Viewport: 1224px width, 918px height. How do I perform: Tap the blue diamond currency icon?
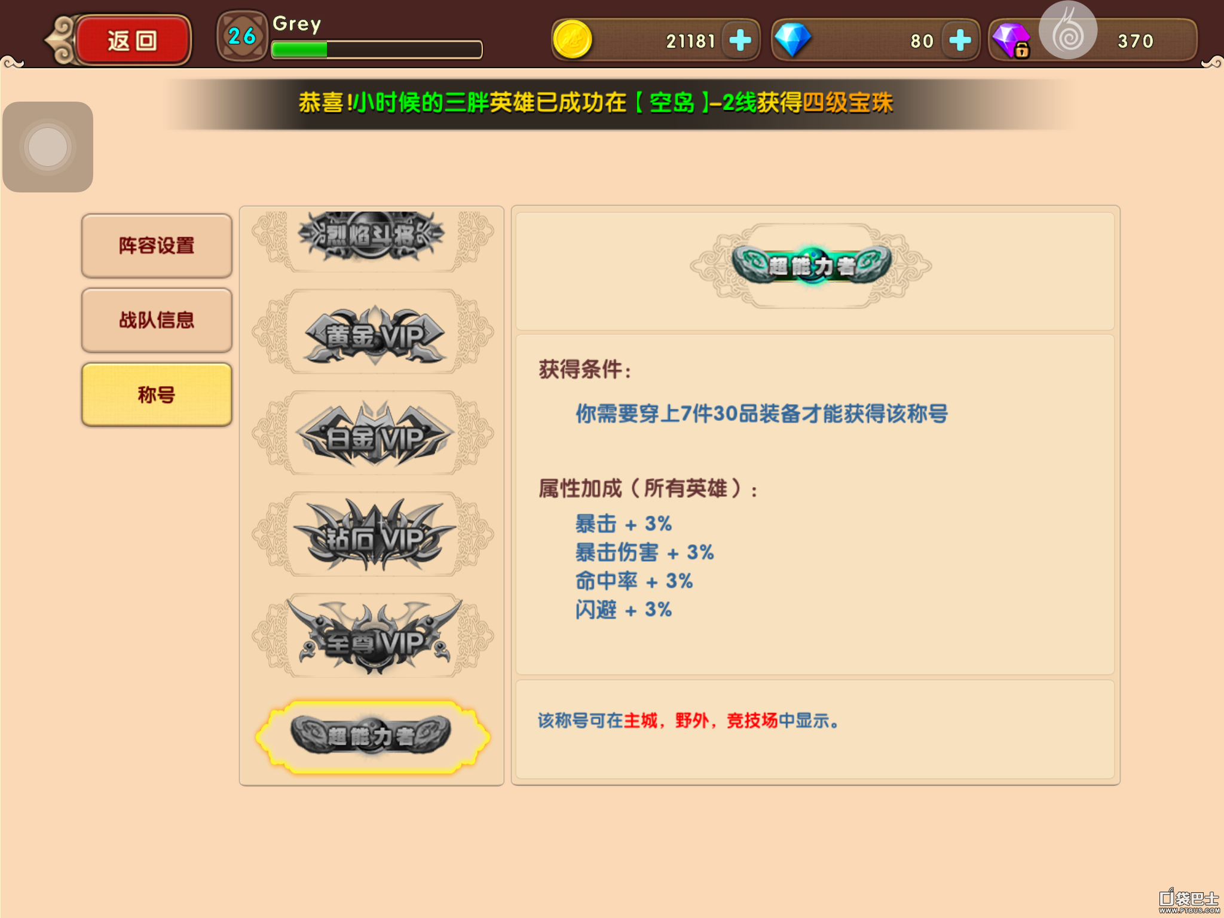(792, 40)
